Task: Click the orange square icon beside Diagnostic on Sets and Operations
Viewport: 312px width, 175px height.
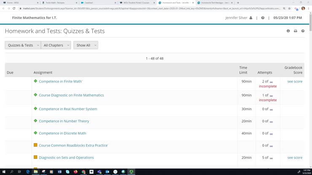Action: coord(35,157)
